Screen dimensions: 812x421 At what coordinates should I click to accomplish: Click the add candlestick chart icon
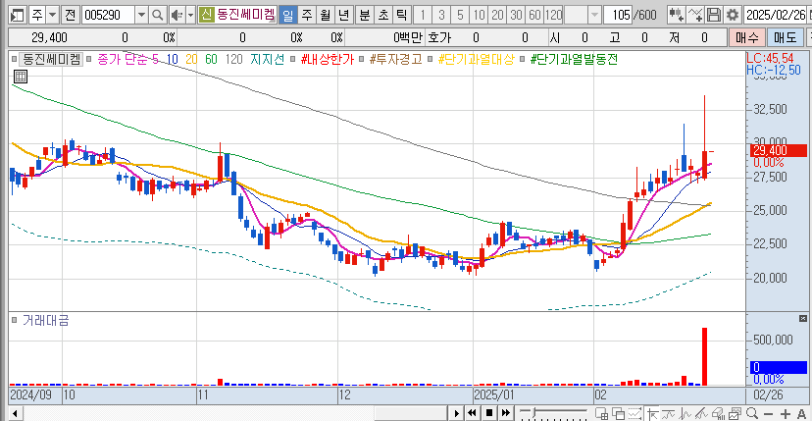point(676,15)
